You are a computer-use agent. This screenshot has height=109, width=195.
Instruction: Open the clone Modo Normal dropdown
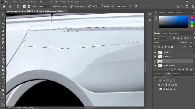point(45,6)
